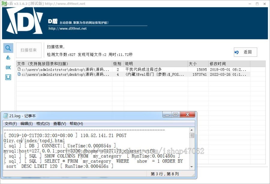This screenshot has height=184, width=270.
Task: Minimize the 21.log Notepad window
Action: pyautogui.click(x=167, y=115)
